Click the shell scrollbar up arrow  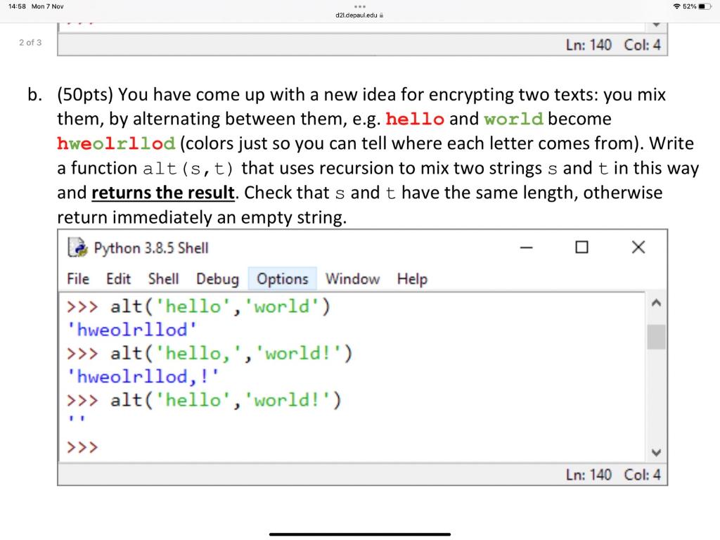click(x=656, y=302)
